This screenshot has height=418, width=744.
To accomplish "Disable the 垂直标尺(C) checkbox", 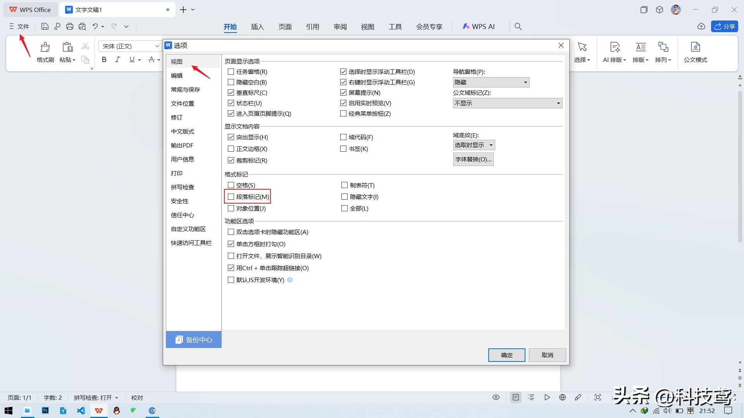I will click(231, 93).
